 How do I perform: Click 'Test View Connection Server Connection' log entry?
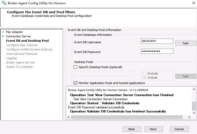100,99
